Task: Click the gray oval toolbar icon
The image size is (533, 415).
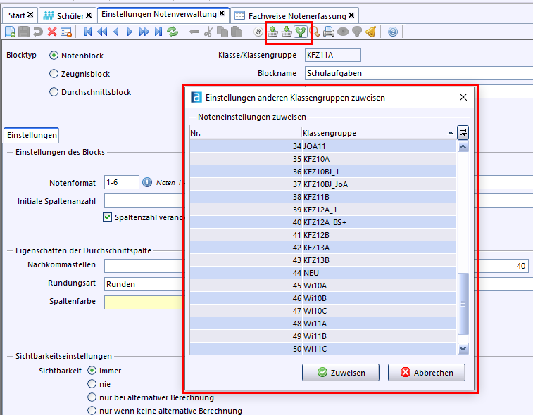Action: [x=343, y=32]
